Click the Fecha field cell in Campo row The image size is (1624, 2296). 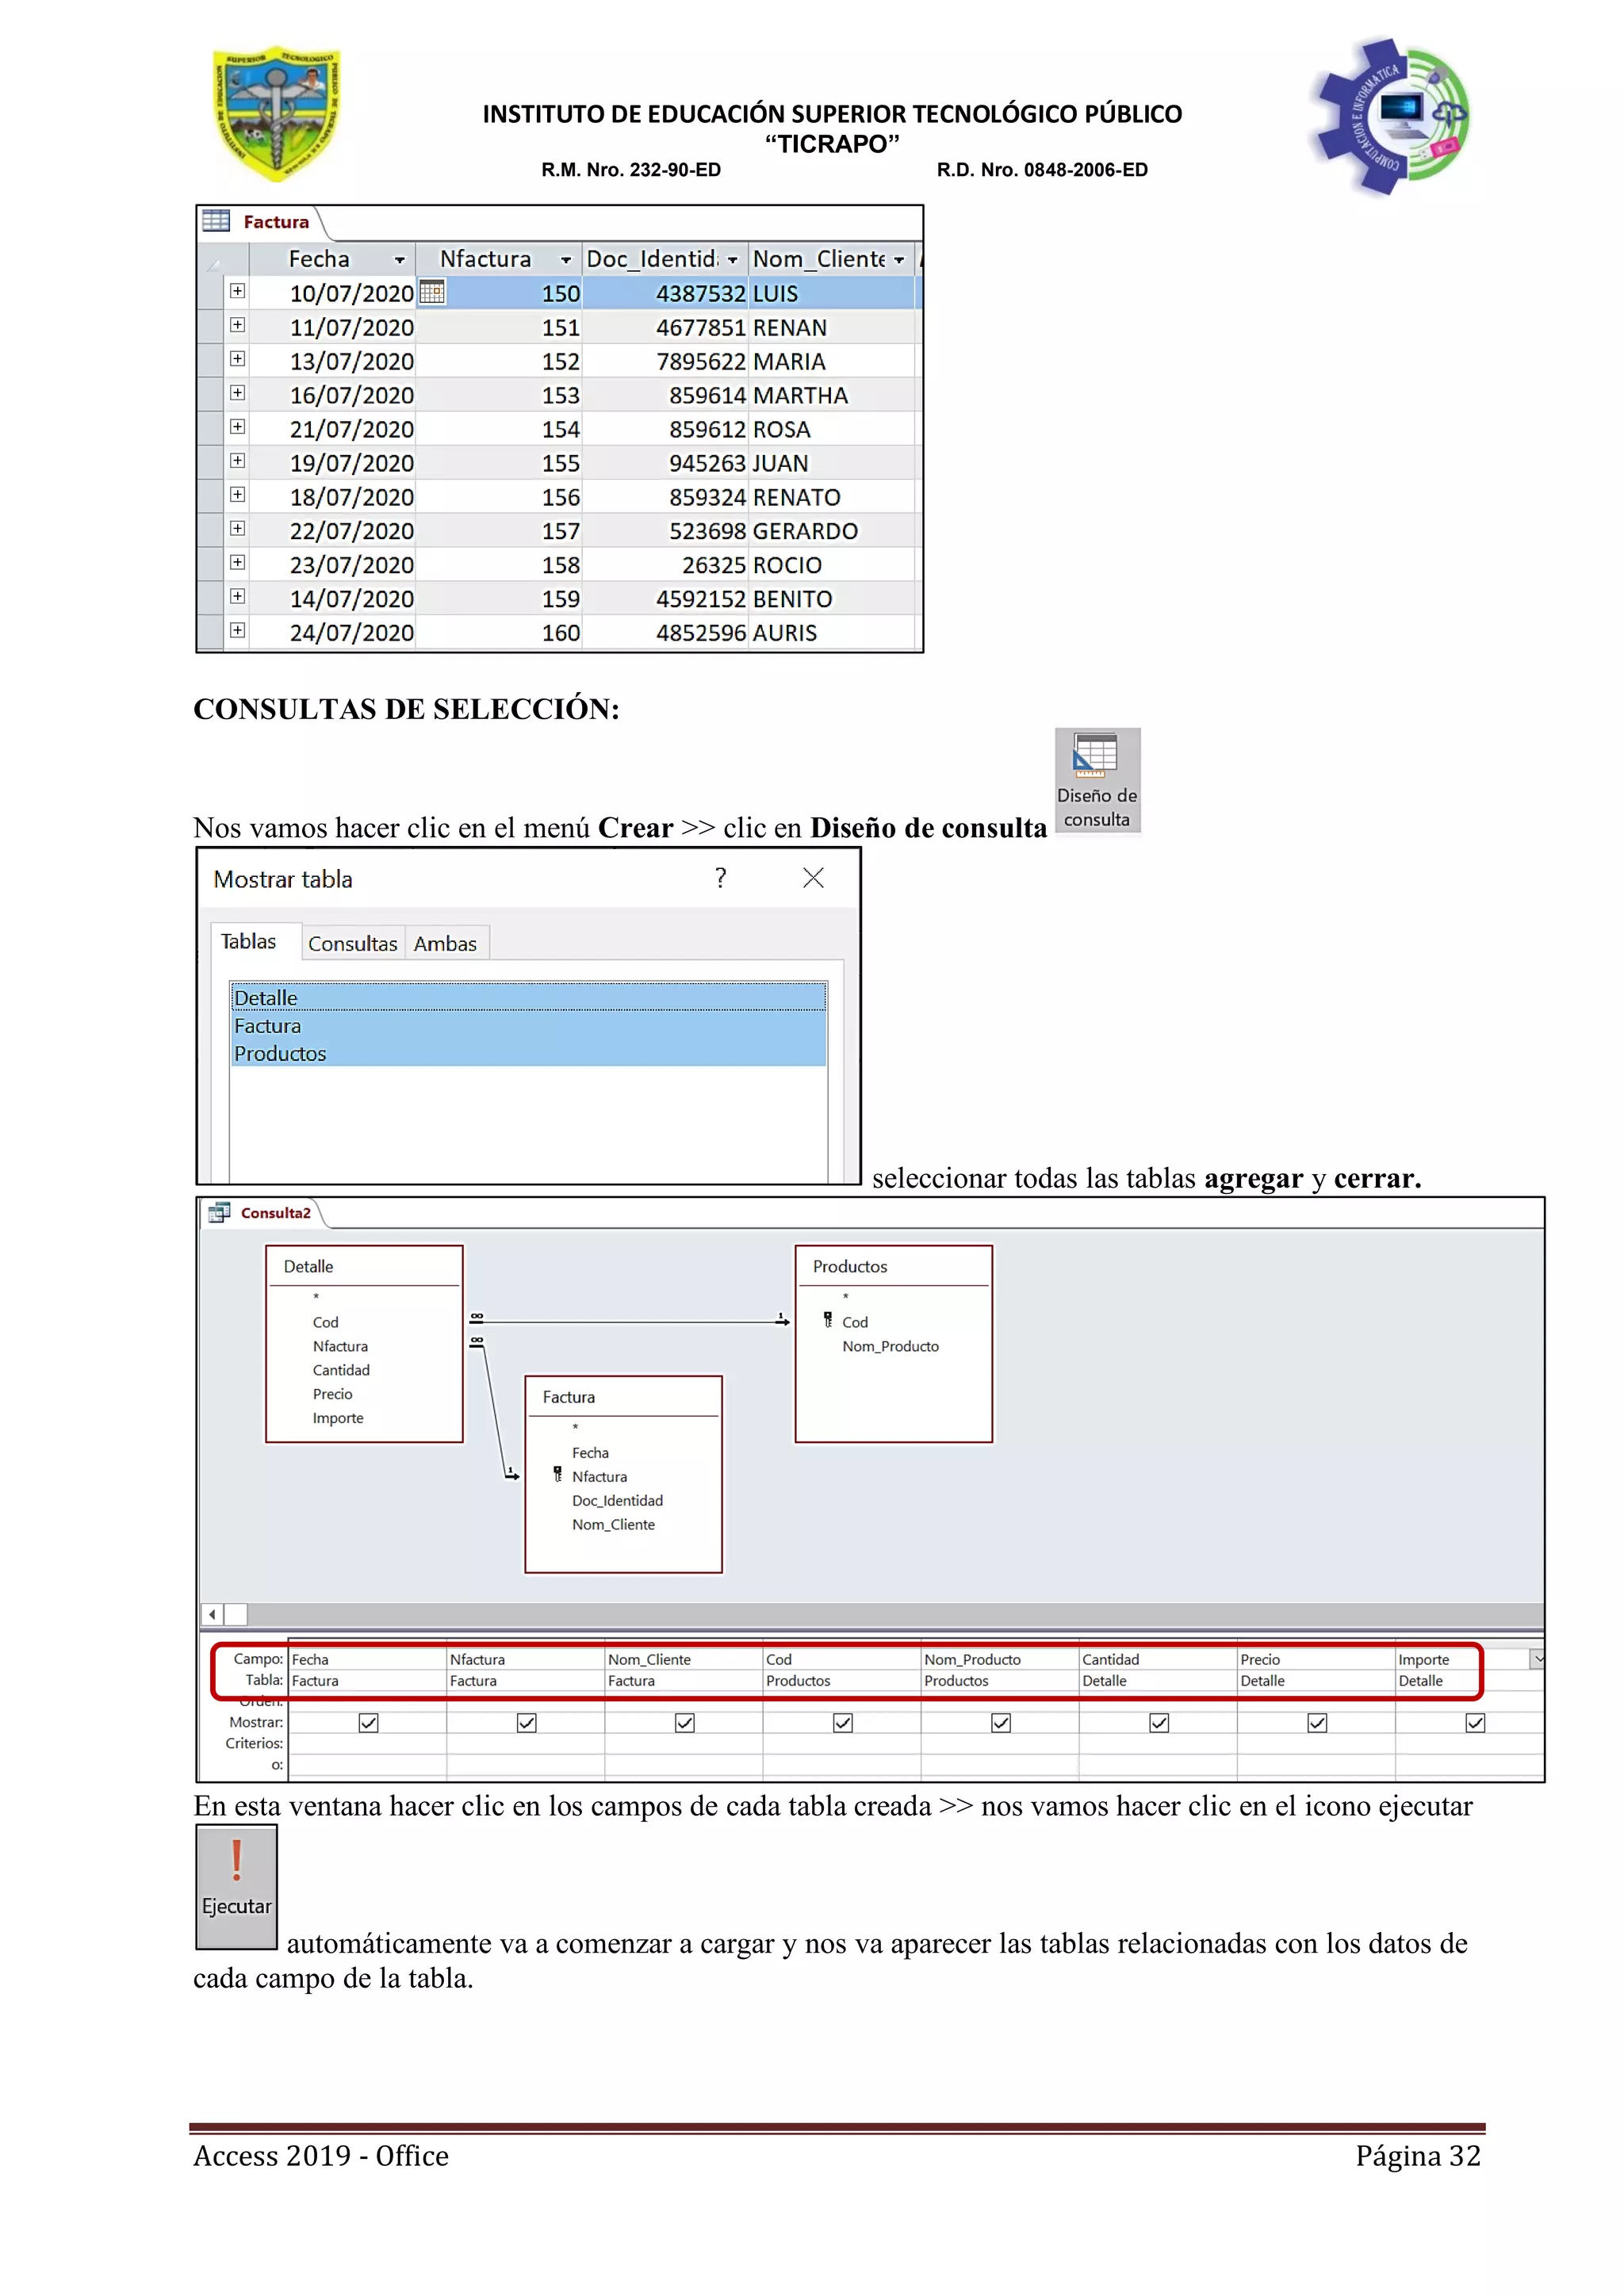367,1659
